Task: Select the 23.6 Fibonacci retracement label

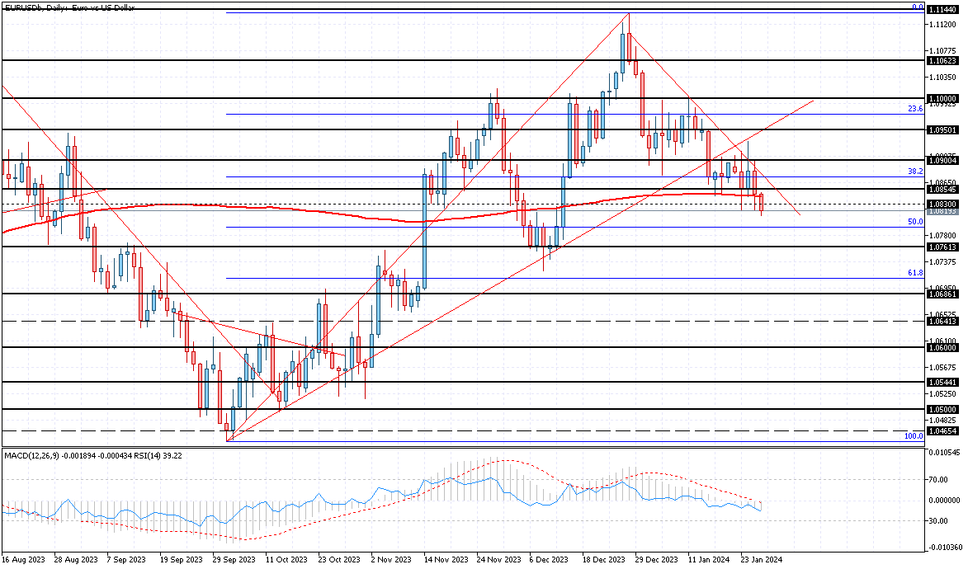Action: [916, 108]
